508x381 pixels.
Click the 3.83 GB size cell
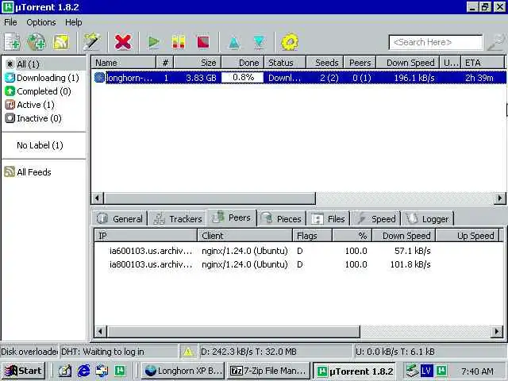click(201, 78)
